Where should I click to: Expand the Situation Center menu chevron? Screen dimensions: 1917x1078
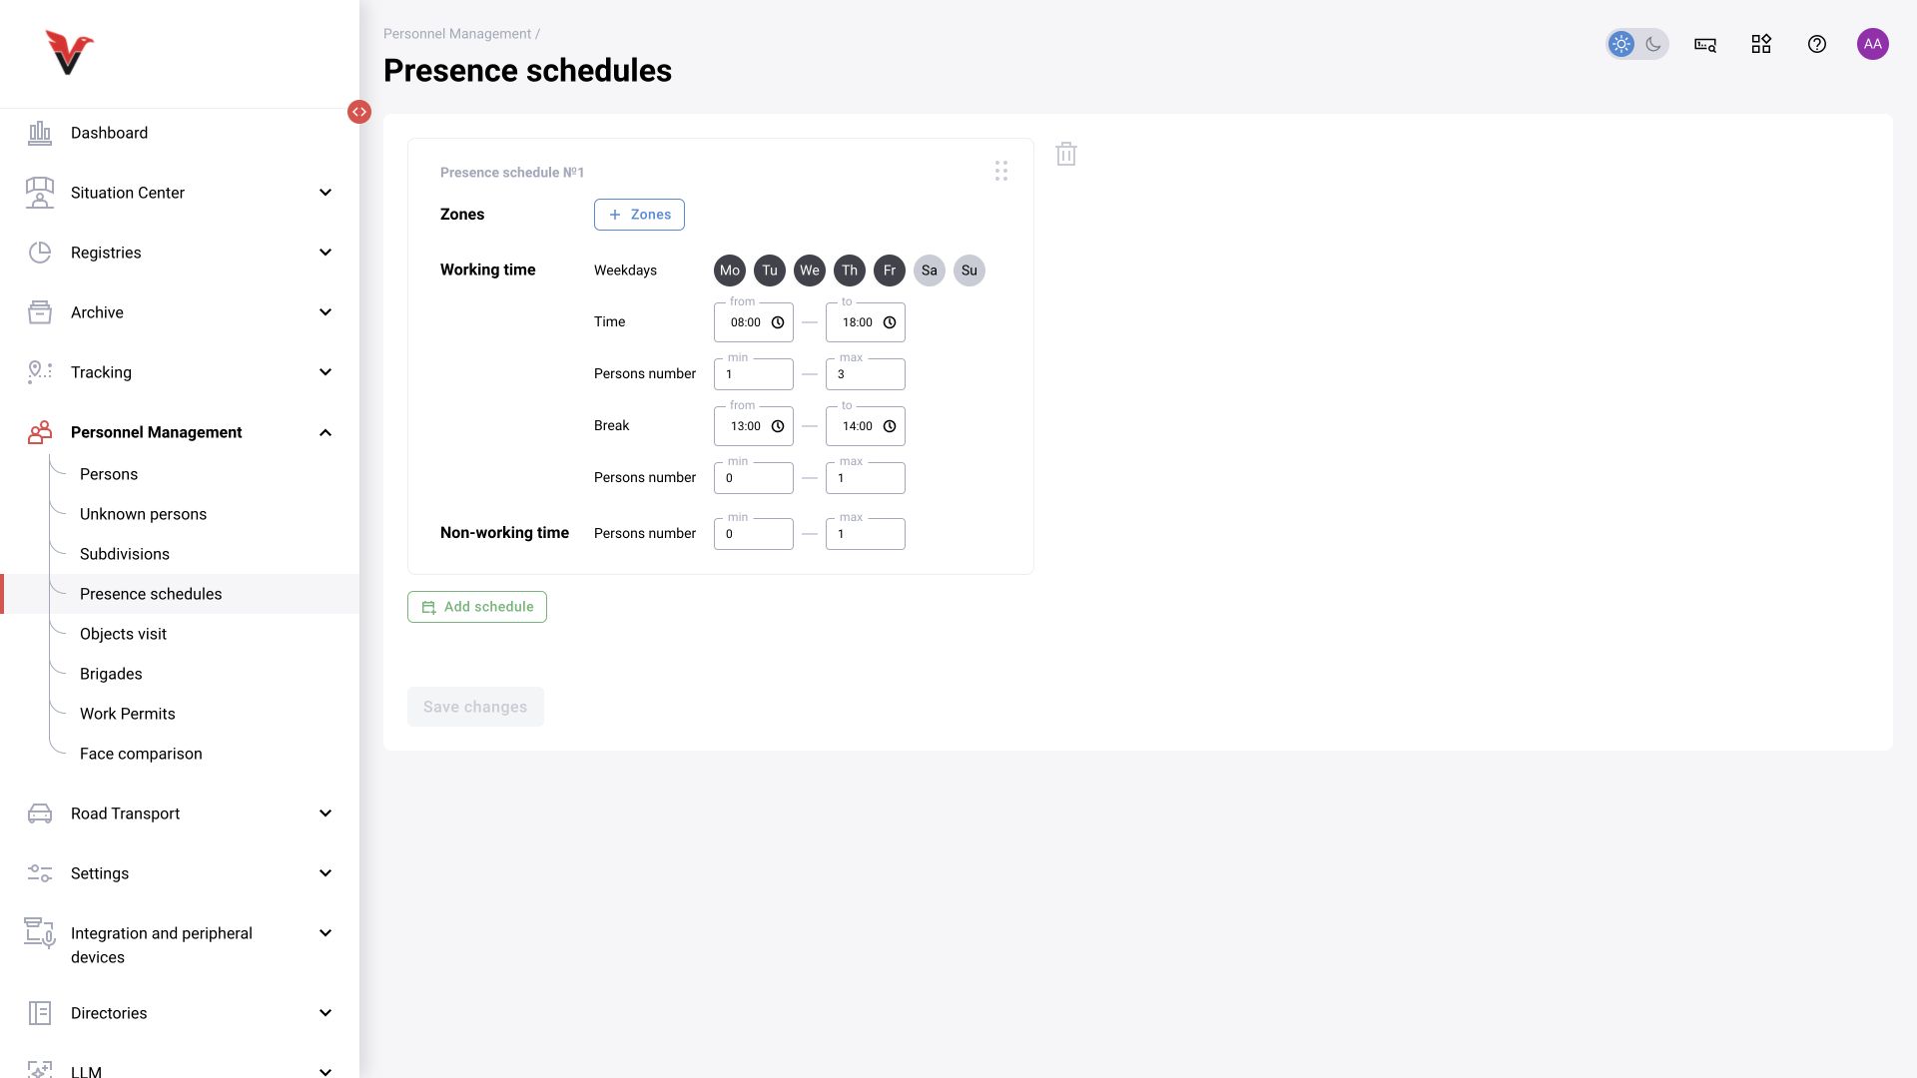[325, 193]
